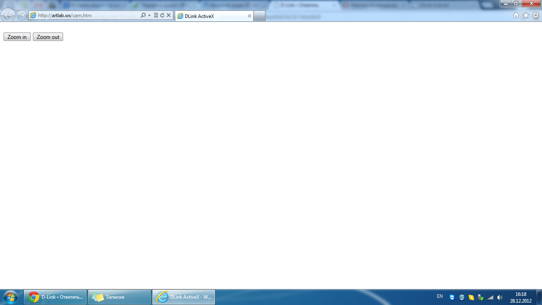Open the network signal tray icon
The image size is (542, 305).
tap(490, 297)
